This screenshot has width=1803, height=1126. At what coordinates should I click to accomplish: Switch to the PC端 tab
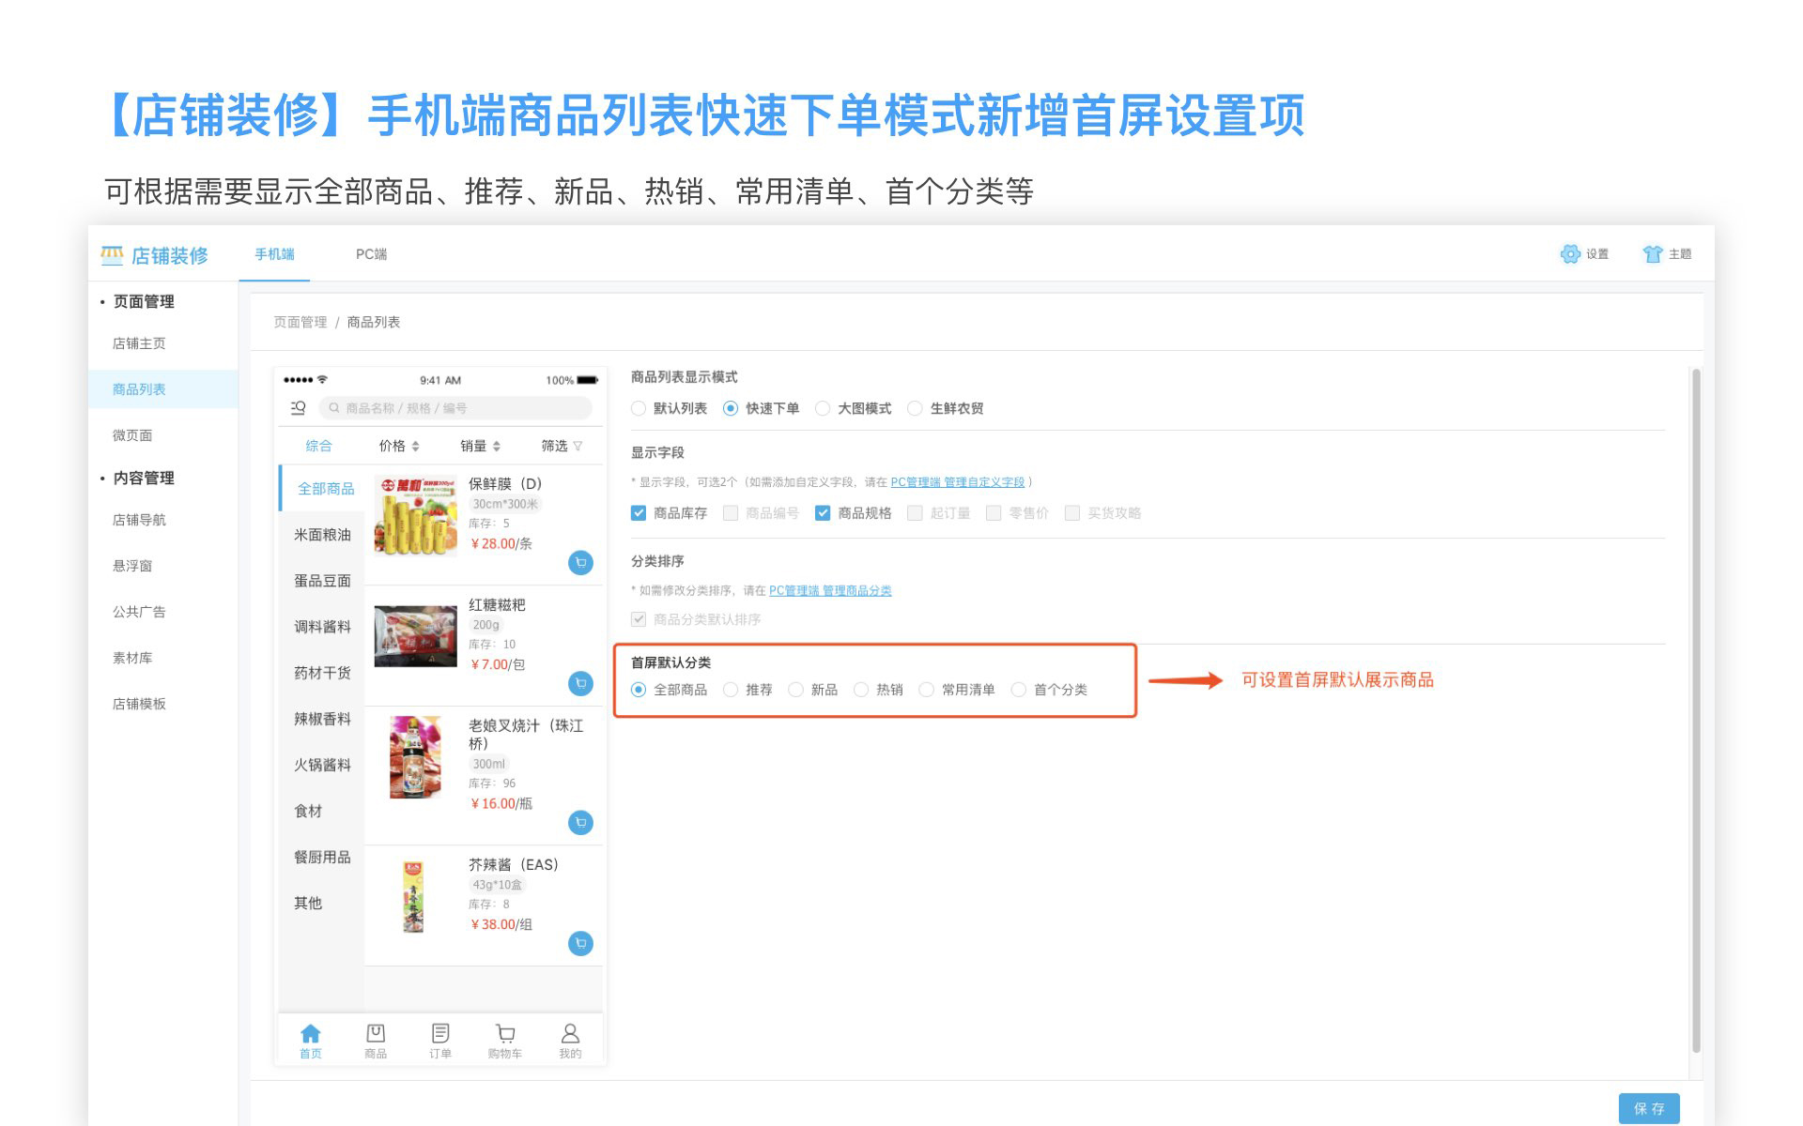(x=371, y=254)
